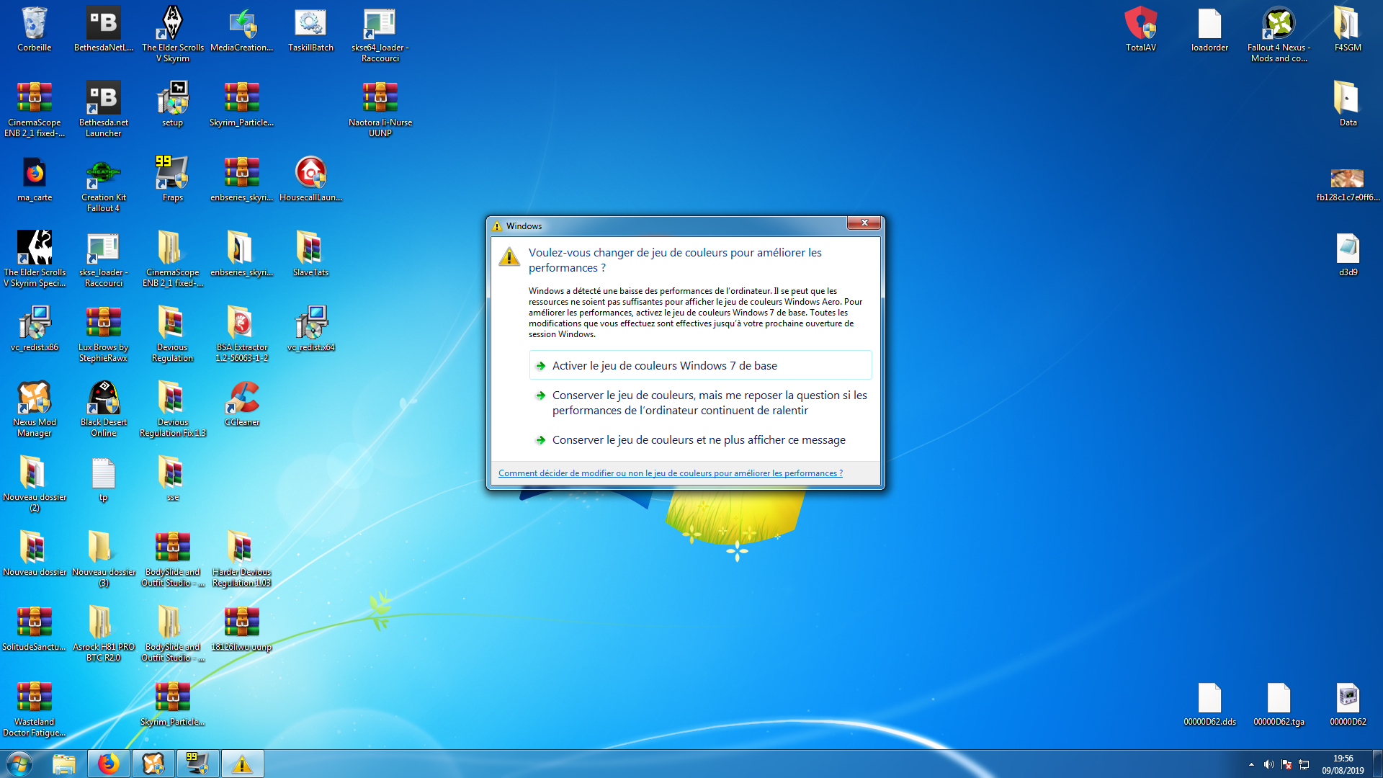Open the Windows Start menu orb
The height and width of the screenshot is (778, 1383).
pyautogui.click(x=19, y=764)
